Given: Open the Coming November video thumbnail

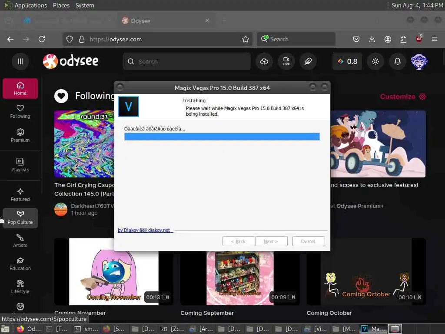Looking at the screenshot, I should click(x=113, y=272).
